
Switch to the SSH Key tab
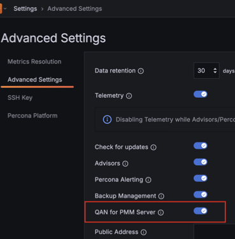coord(20,98)
